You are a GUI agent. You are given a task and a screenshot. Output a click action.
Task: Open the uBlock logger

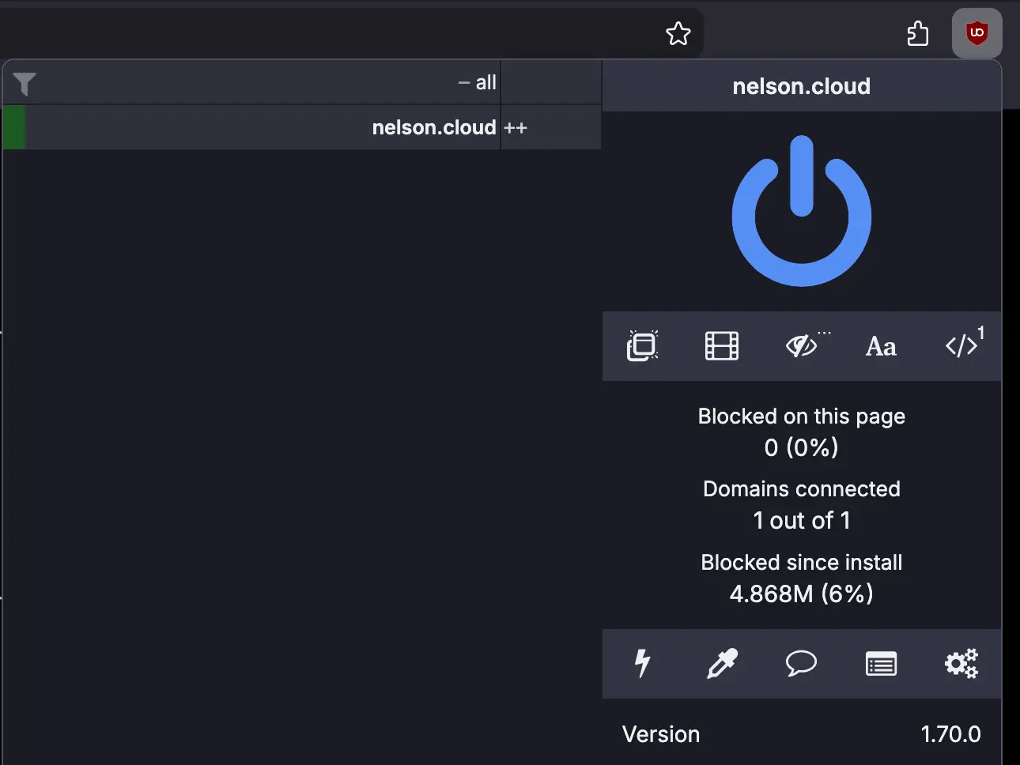[x=880, y=664]
